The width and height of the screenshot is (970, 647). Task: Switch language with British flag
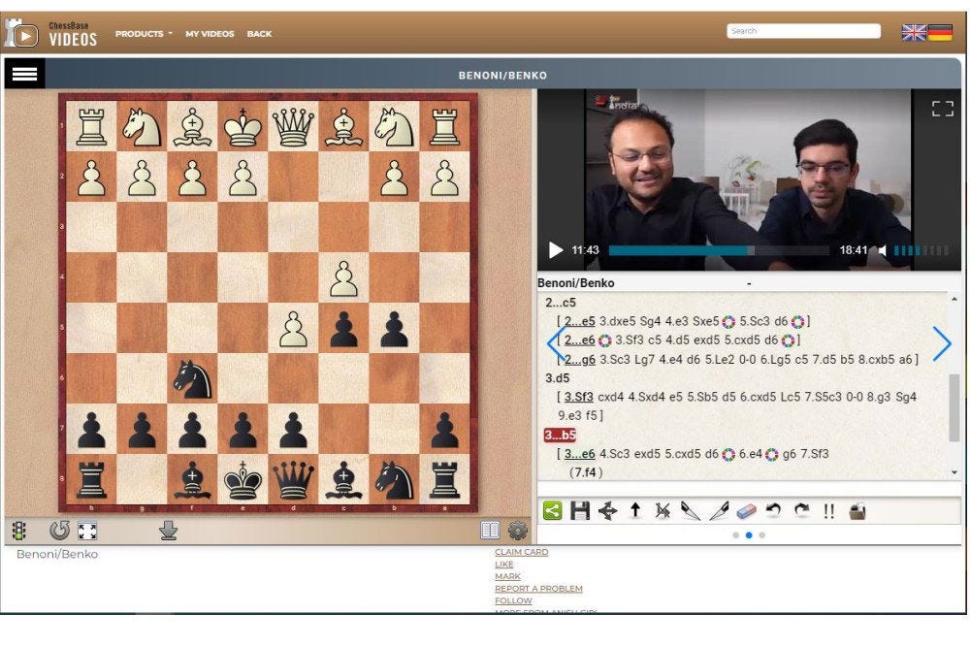[914, 32]
